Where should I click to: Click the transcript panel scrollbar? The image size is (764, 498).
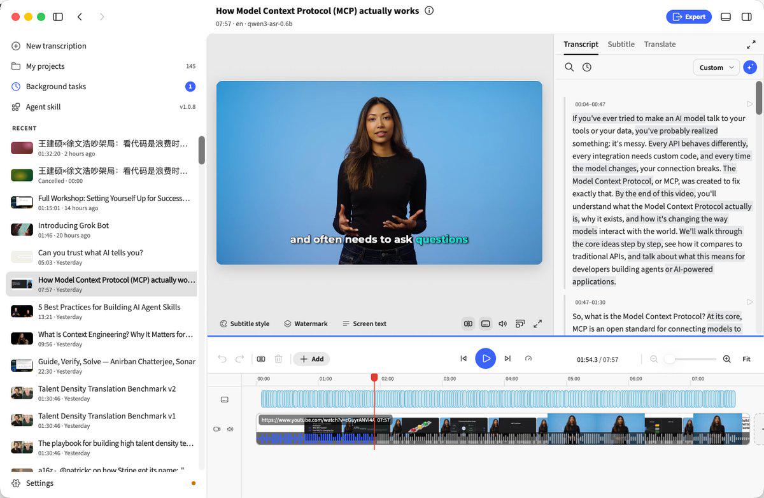pyautogui.click(x=759, y=97)
